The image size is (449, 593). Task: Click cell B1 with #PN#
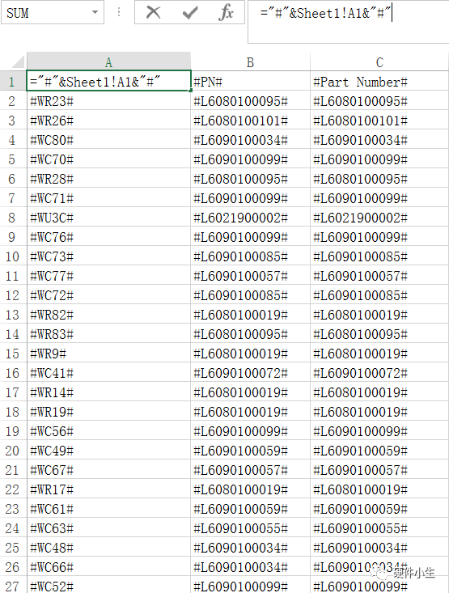pyautogui.click(x=250, y=81)
